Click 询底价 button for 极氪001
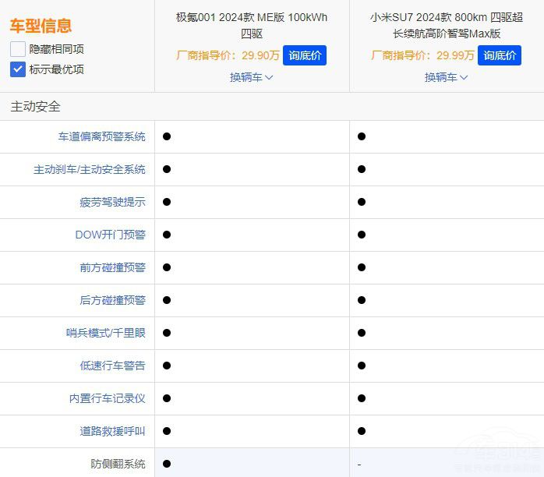The width and height of the screenshot is (544, 477). click(305, 55)
